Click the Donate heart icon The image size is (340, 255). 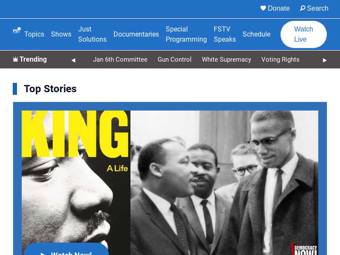(x=263, y=8)
